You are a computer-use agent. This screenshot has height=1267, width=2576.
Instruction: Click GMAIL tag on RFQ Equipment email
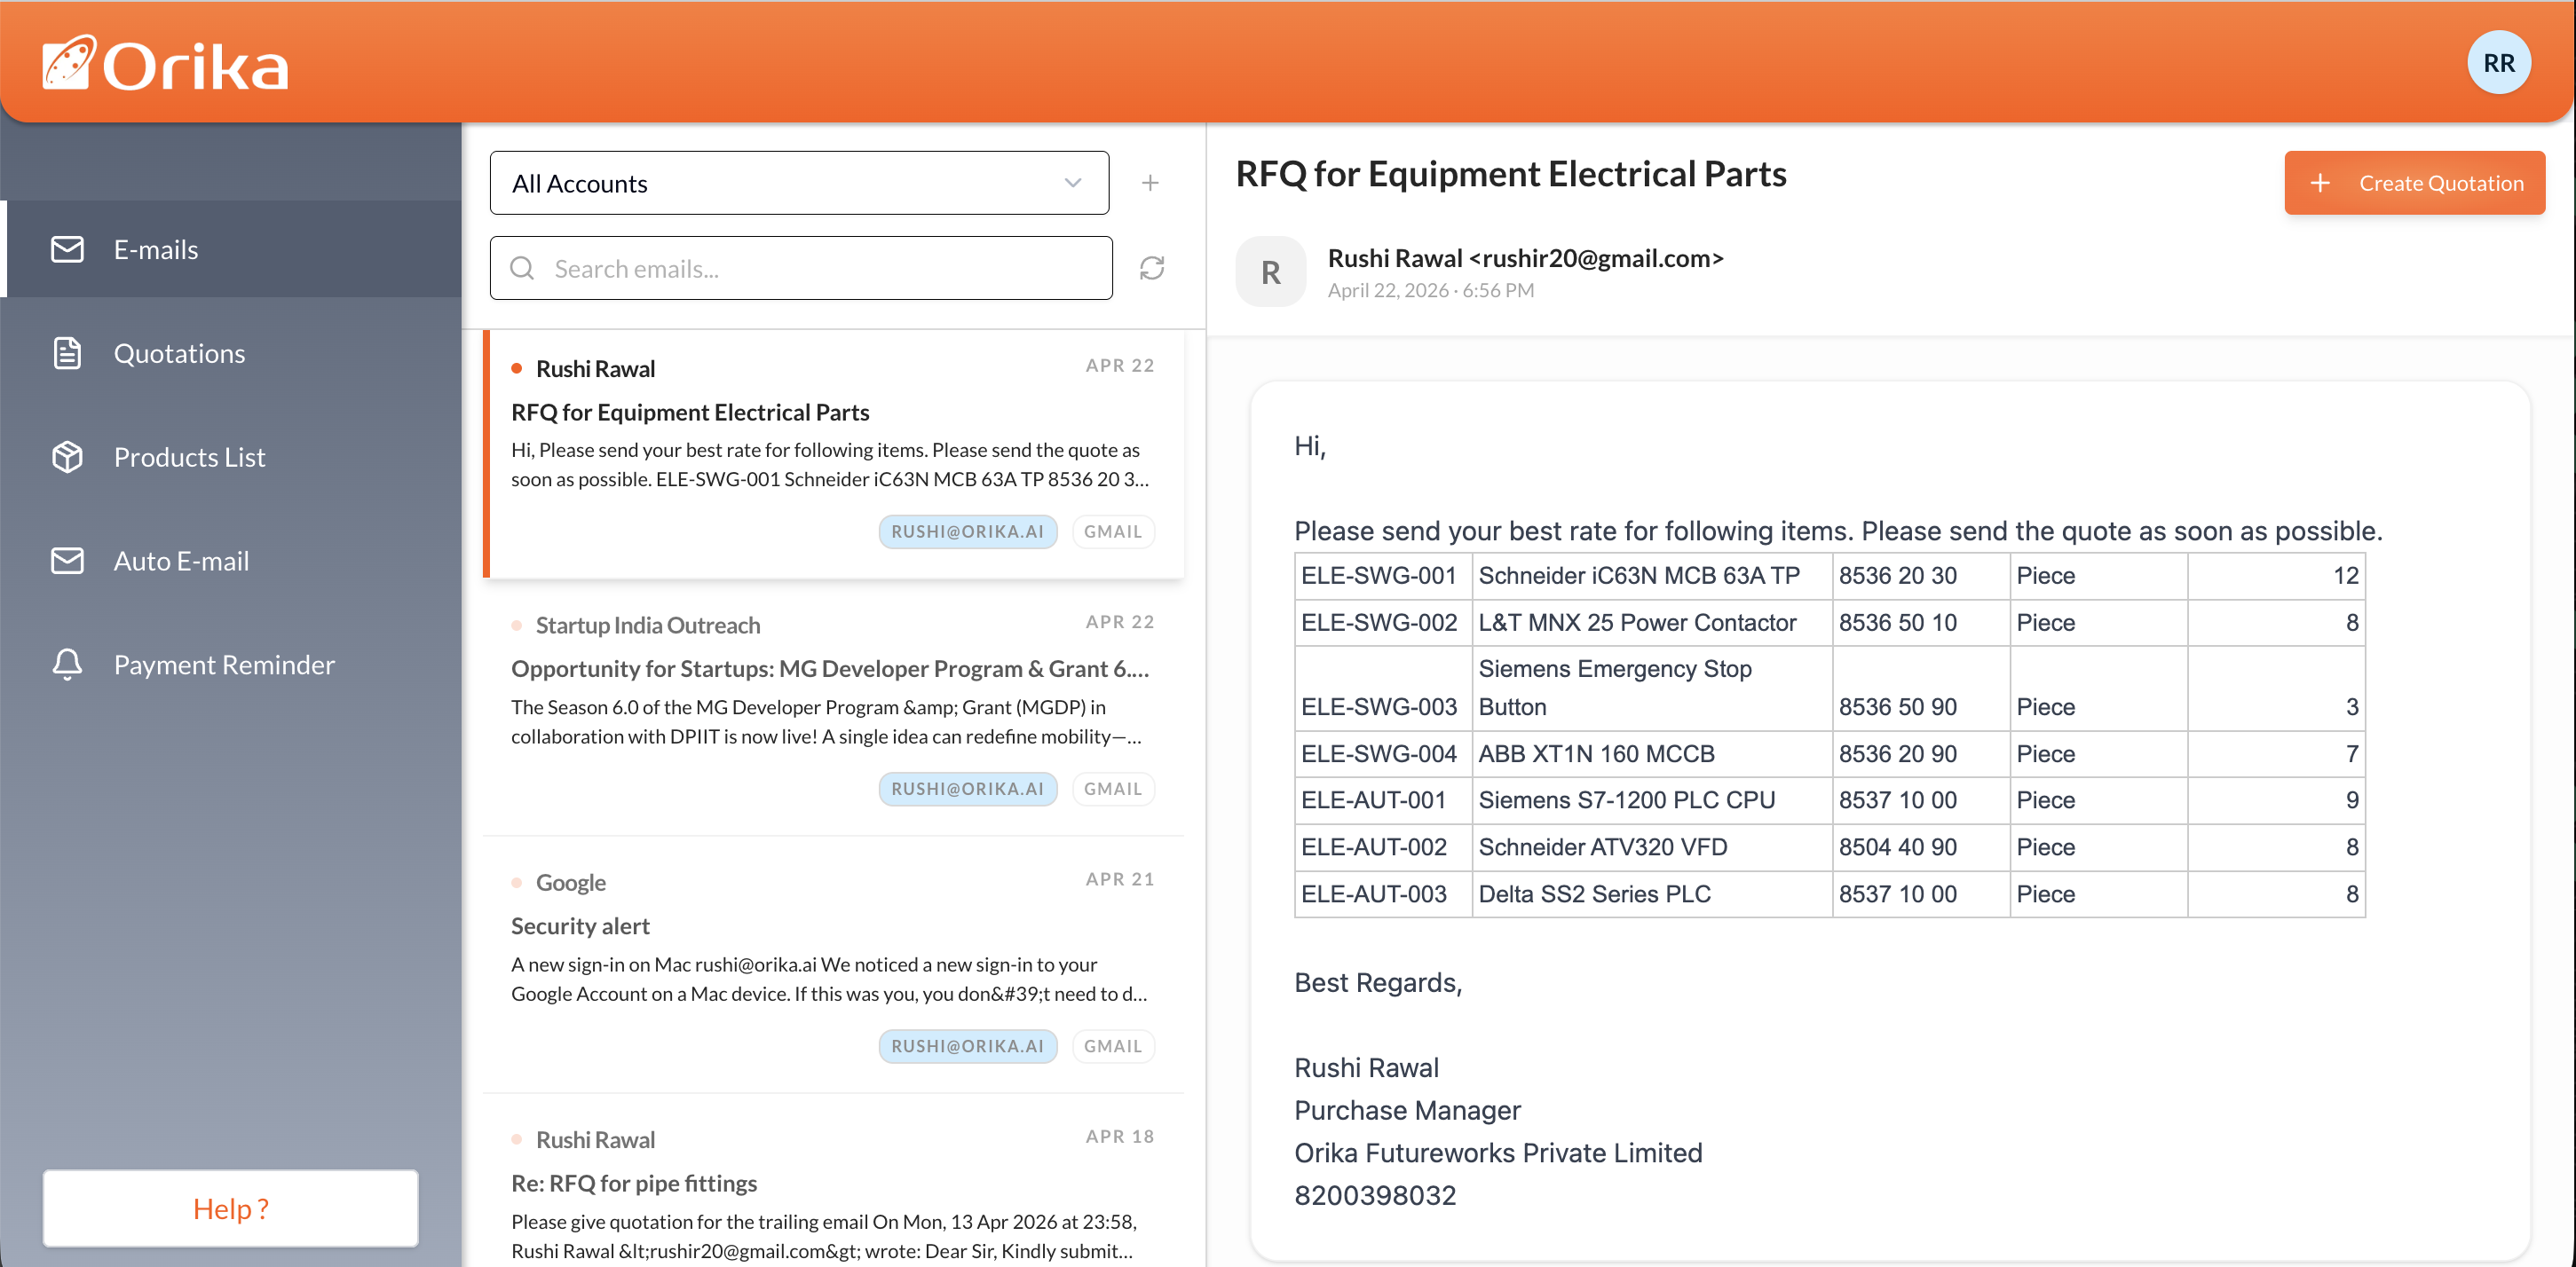click(x=1113, y=531)
